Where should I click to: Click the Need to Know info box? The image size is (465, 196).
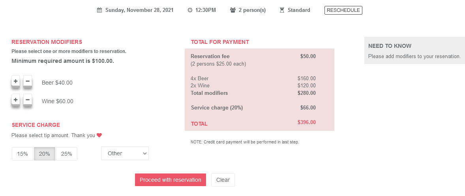[x=414, y=51]
